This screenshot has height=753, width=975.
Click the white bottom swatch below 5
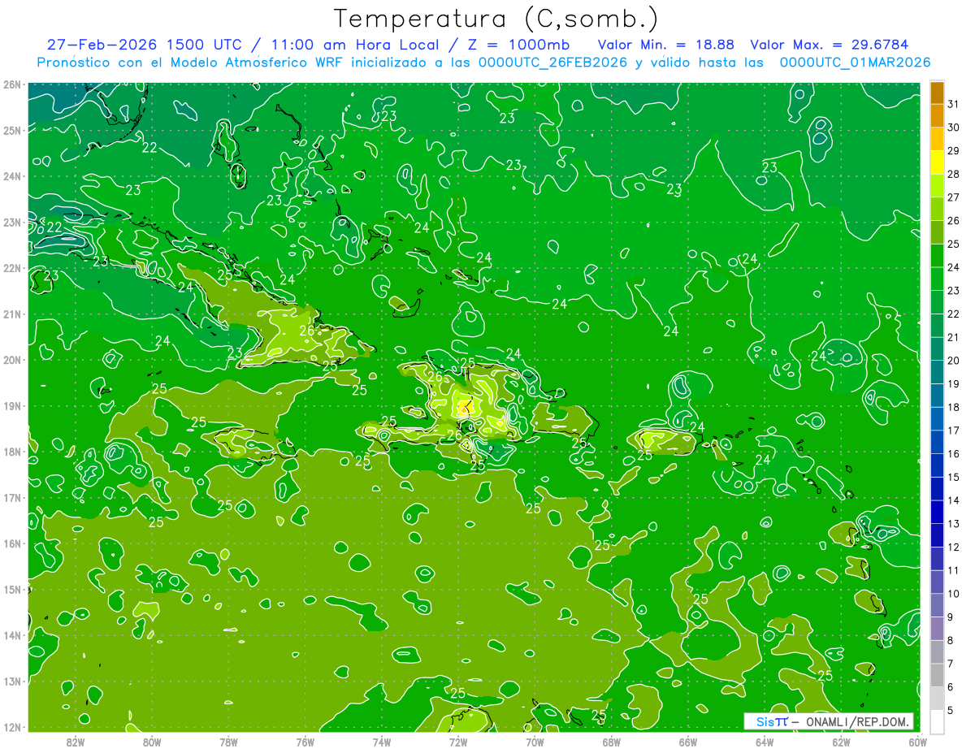tap(937, 721)
